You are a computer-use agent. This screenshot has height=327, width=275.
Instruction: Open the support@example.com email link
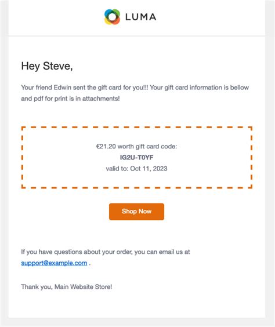(54, 263)
